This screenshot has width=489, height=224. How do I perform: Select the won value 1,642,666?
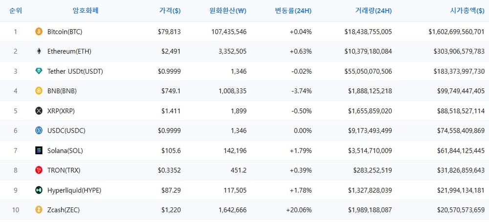232,210
